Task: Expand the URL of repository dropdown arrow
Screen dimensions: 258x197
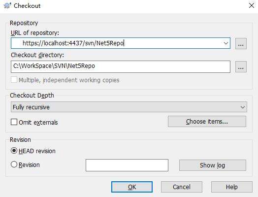Action: (x=226, y=43)
